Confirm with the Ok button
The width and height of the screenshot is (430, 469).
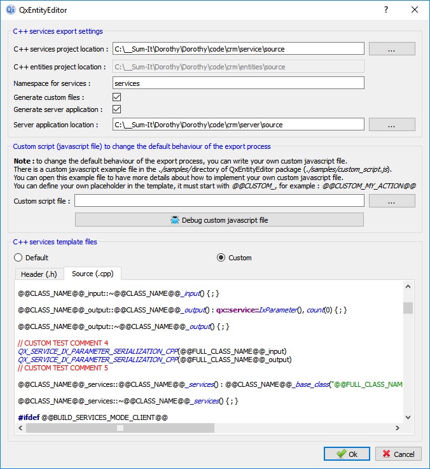[x=347, y=454]
